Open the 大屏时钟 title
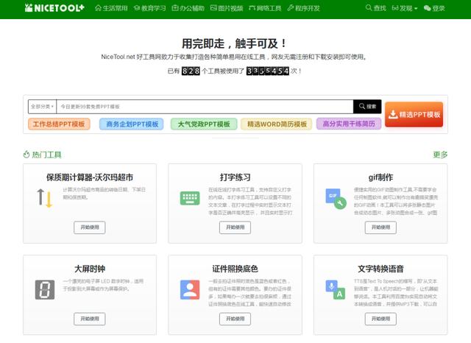471x343 pixels. click(x=90, y=269)
